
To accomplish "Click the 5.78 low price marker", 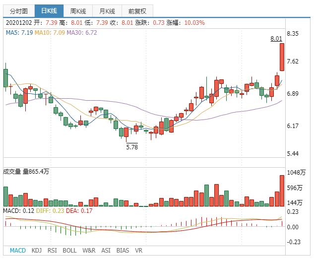I will [132, 147].
